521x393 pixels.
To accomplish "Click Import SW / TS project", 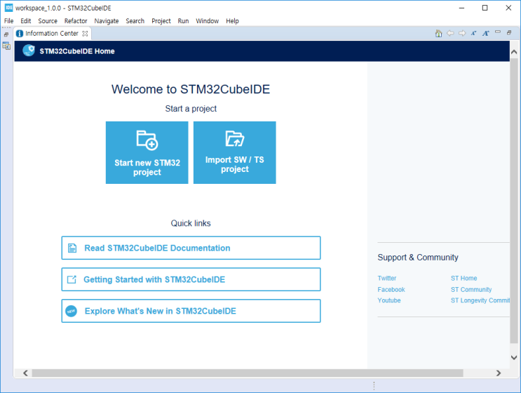I will [234, 152].
